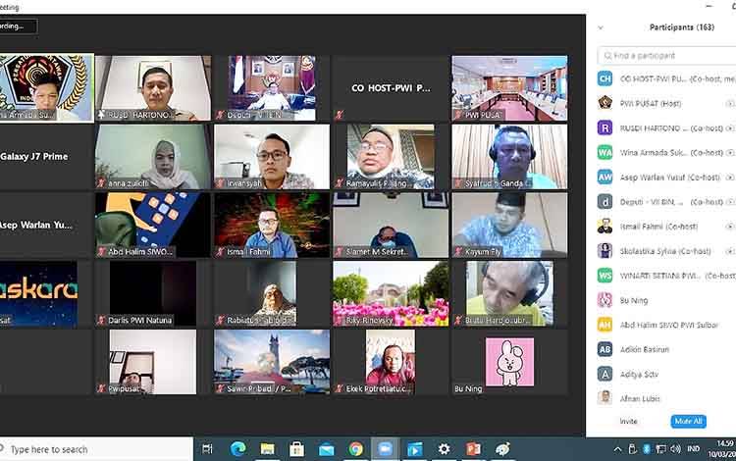736x461 pixels.
Task: Open Microsoft Edge from the taskbar
Action: pos(238,449)
